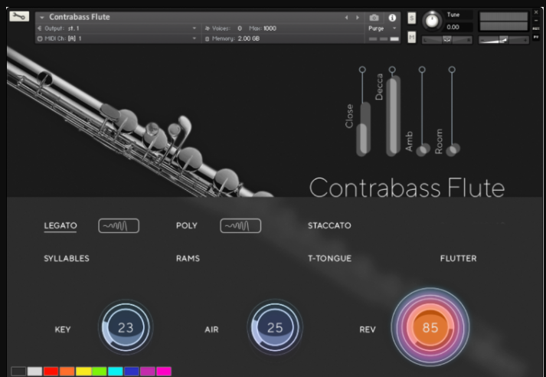
Task: Open the Purge dropdown menu
Action: (383, 28)
